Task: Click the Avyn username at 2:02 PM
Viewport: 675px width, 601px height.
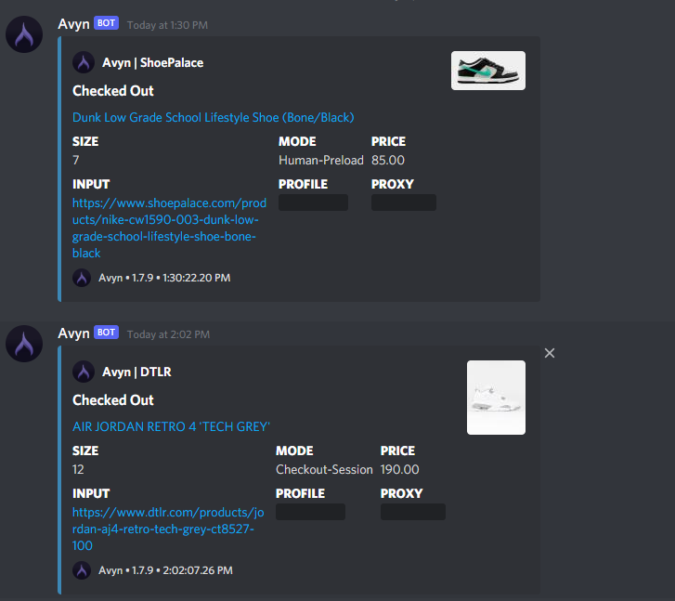Action: (x=73, y=333)
